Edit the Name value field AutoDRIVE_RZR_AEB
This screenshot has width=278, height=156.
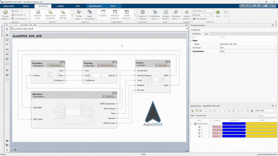pos(248,44)
